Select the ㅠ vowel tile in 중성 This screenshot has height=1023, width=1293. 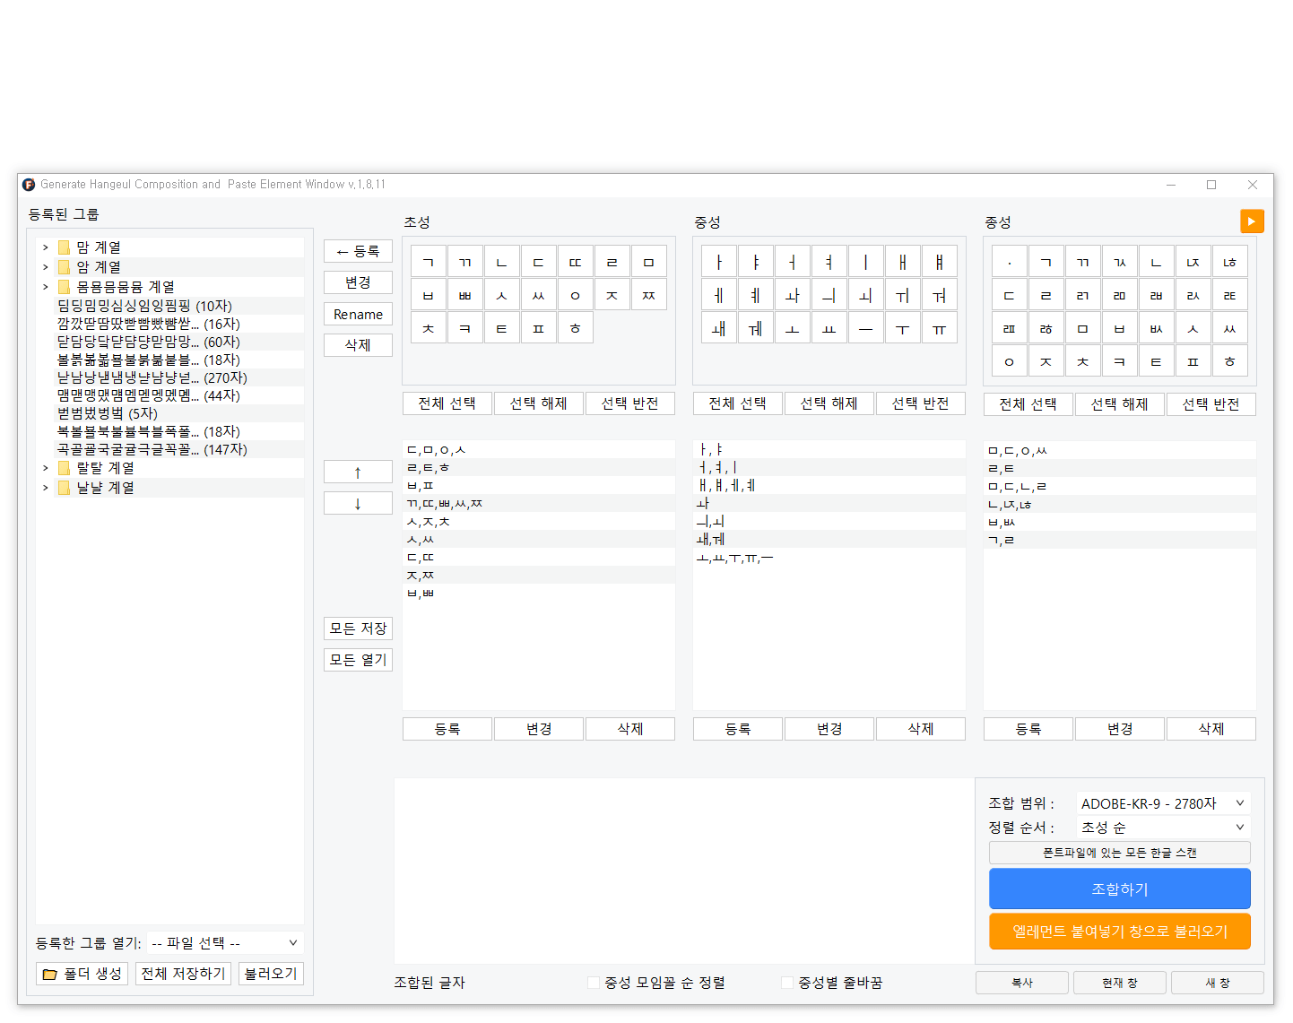point(940,328)
